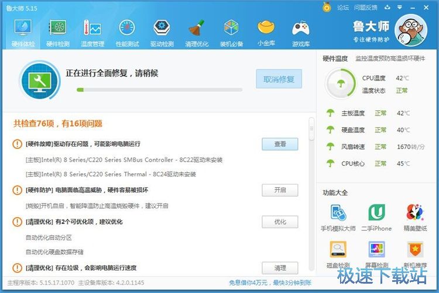Select the 自动优化硬盘数据存储 entry

click(x=54, y=252)
